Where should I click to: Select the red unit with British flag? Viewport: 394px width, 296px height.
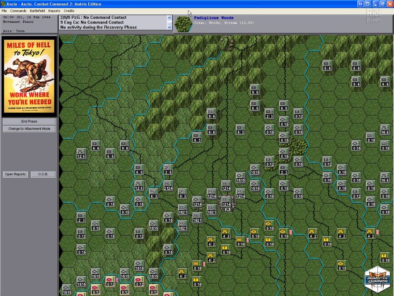(110, 281)
